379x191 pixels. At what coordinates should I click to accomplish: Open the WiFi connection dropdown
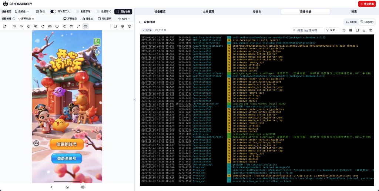124,19
